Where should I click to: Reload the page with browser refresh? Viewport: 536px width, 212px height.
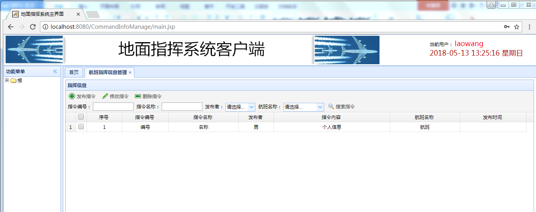coord(33,27)
